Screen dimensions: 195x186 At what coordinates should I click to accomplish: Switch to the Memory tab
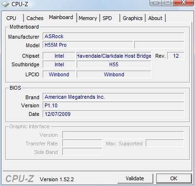pyautogui.click(x=88, y=18)
